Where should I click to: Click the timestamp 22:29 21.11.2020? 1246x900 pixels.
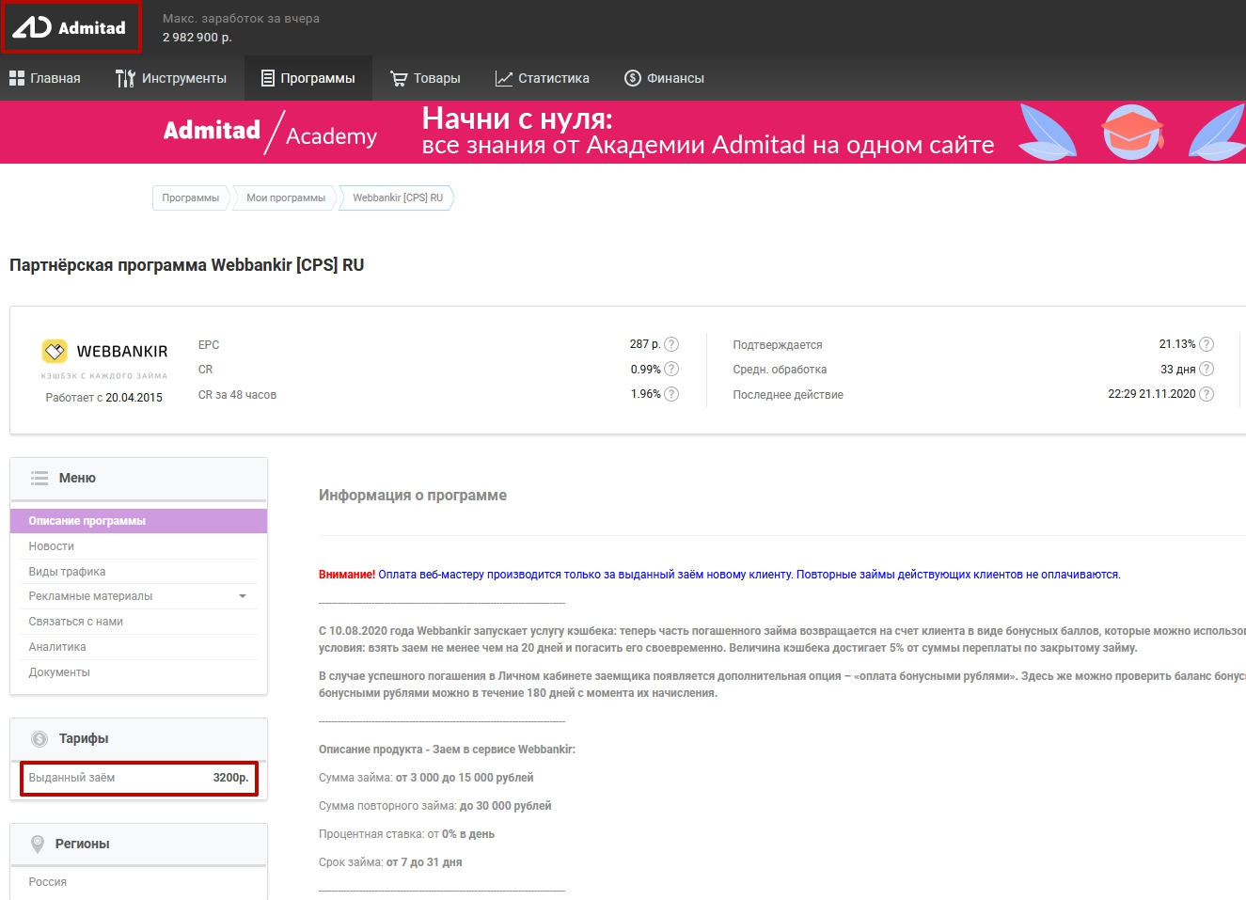(x=1152, y=394)
